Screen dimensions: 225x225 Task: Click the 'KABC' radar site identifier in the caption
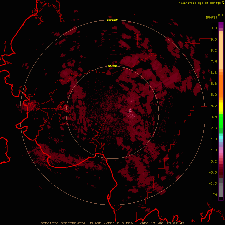click(144, 223)
